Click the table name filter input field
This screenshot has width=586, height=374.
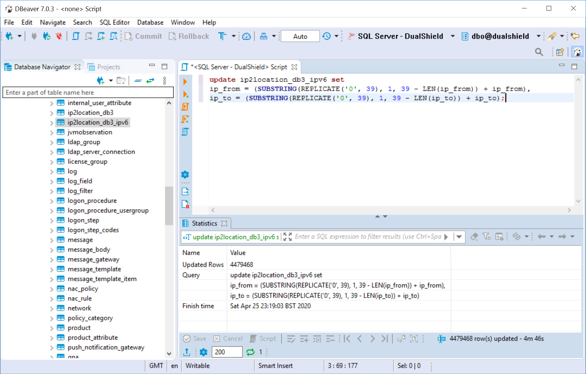pos(88,92)
